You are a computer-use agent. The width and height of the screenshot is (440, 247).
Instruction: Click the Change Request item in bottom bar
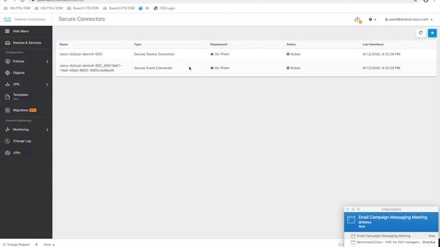tap(16, 244)
